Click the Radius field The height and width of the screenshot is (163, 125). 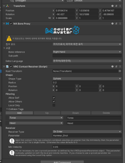coord(87,83)
